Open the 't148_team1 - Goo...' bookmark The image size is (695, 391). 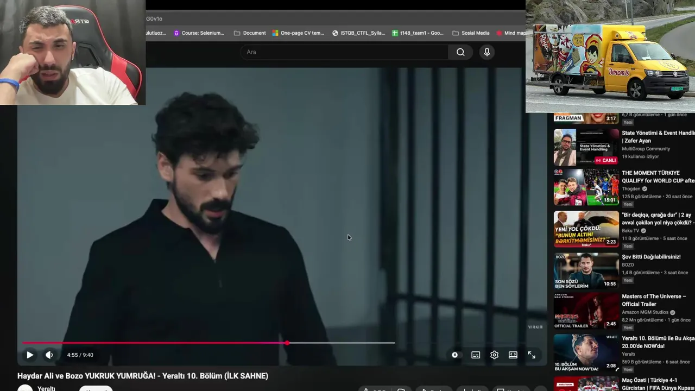coord(418,33)
